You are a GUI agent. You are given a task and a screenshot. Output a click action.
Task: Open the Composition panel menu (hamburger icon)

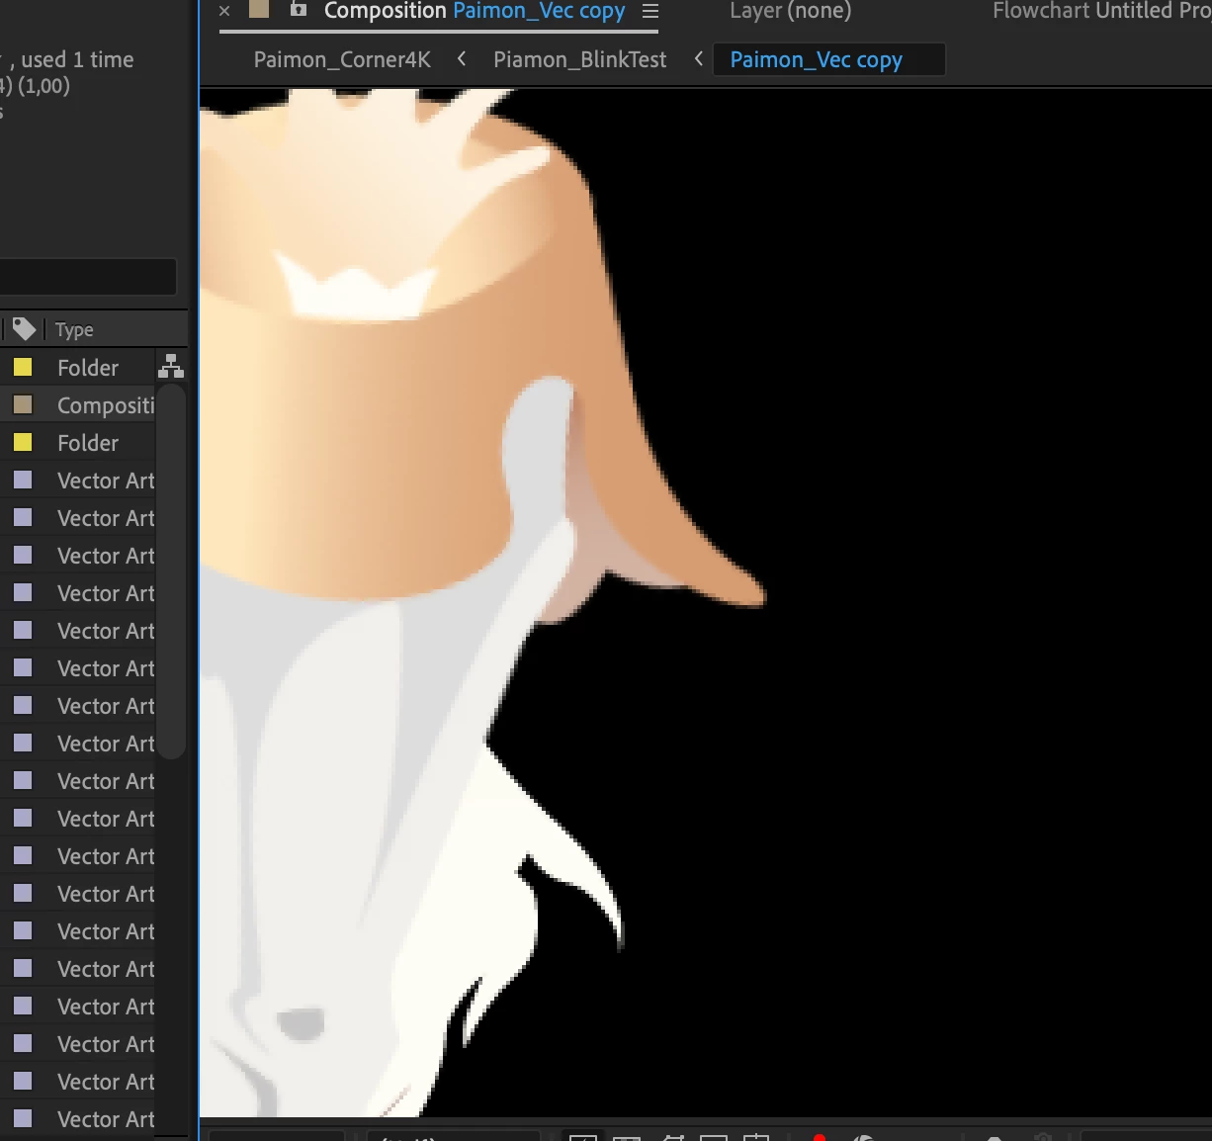pyautogui.click(x=649, y=11)
